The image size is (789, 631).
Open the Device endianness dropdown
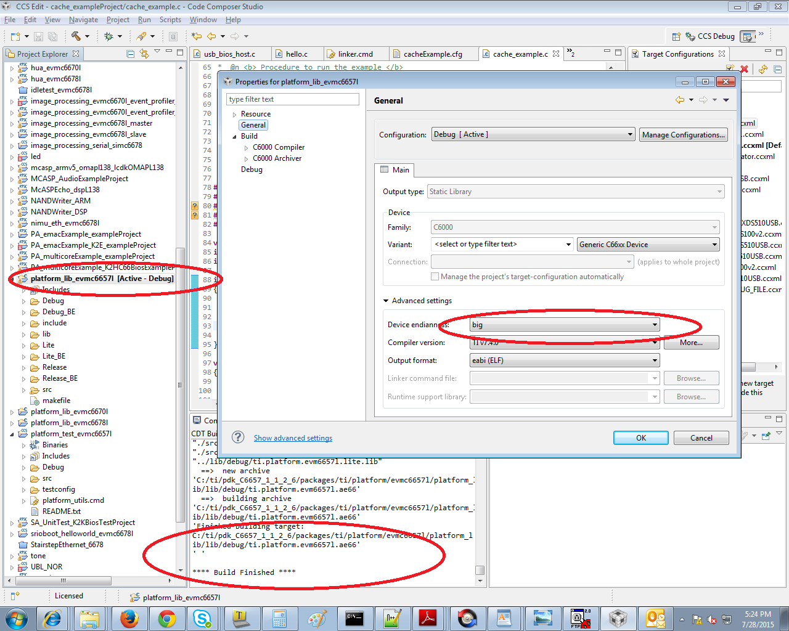565,325
